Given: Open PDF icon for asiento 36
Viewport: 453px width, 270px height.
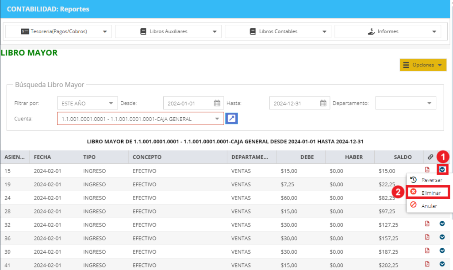Looking at the screenshot, I should [427, 237].
